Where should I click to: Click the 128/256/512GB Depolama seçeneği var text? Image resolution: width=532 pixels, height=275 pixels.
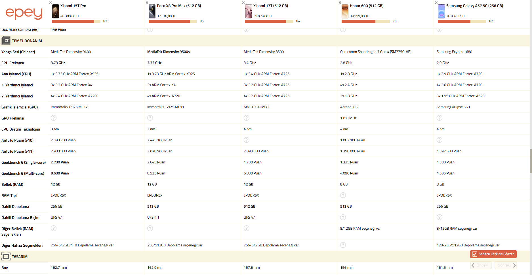(x=468, y=245)
